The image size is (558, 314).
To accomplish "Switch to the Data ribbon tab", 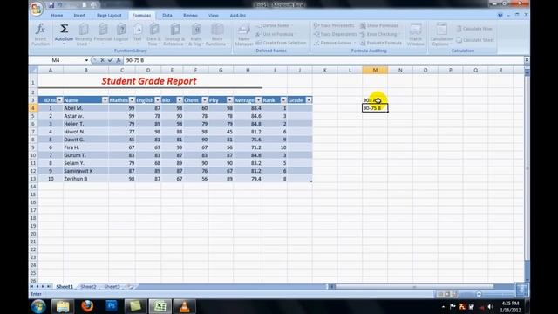I will pyautogui.click(x=167, y=16).
